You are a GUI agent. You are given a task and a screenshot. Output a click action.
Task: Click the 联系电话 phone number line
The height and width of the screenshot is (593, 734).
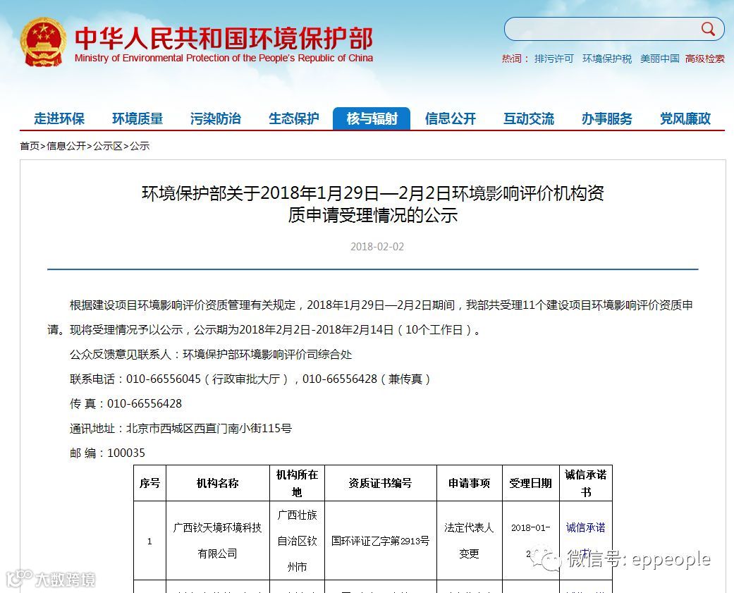click(250, 379)
